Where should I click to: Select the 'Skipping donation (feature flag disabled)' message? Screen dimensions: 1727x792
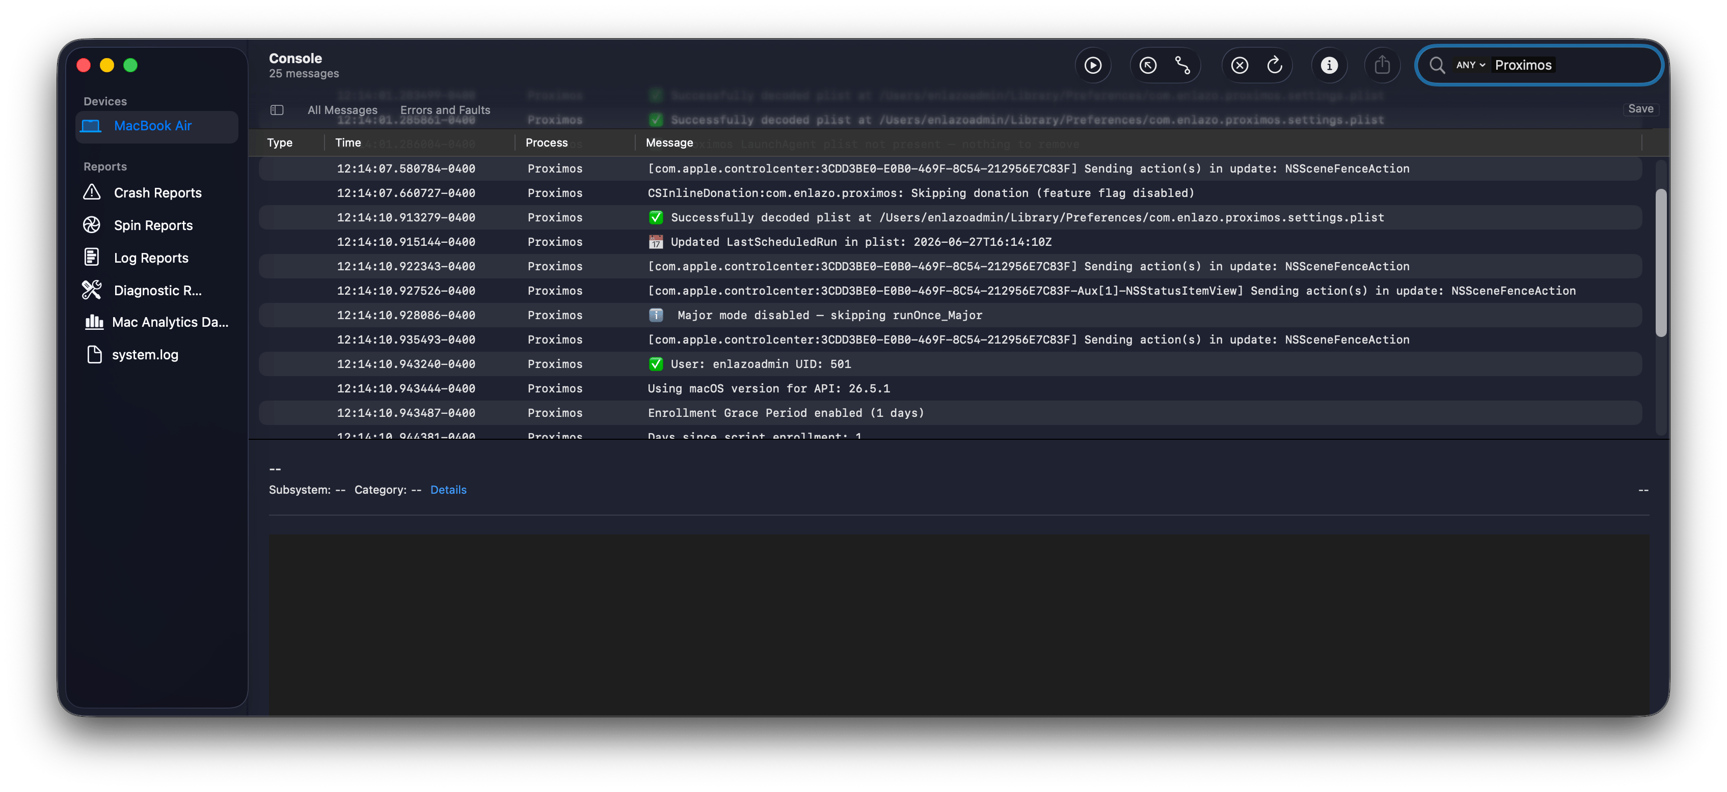950,193
